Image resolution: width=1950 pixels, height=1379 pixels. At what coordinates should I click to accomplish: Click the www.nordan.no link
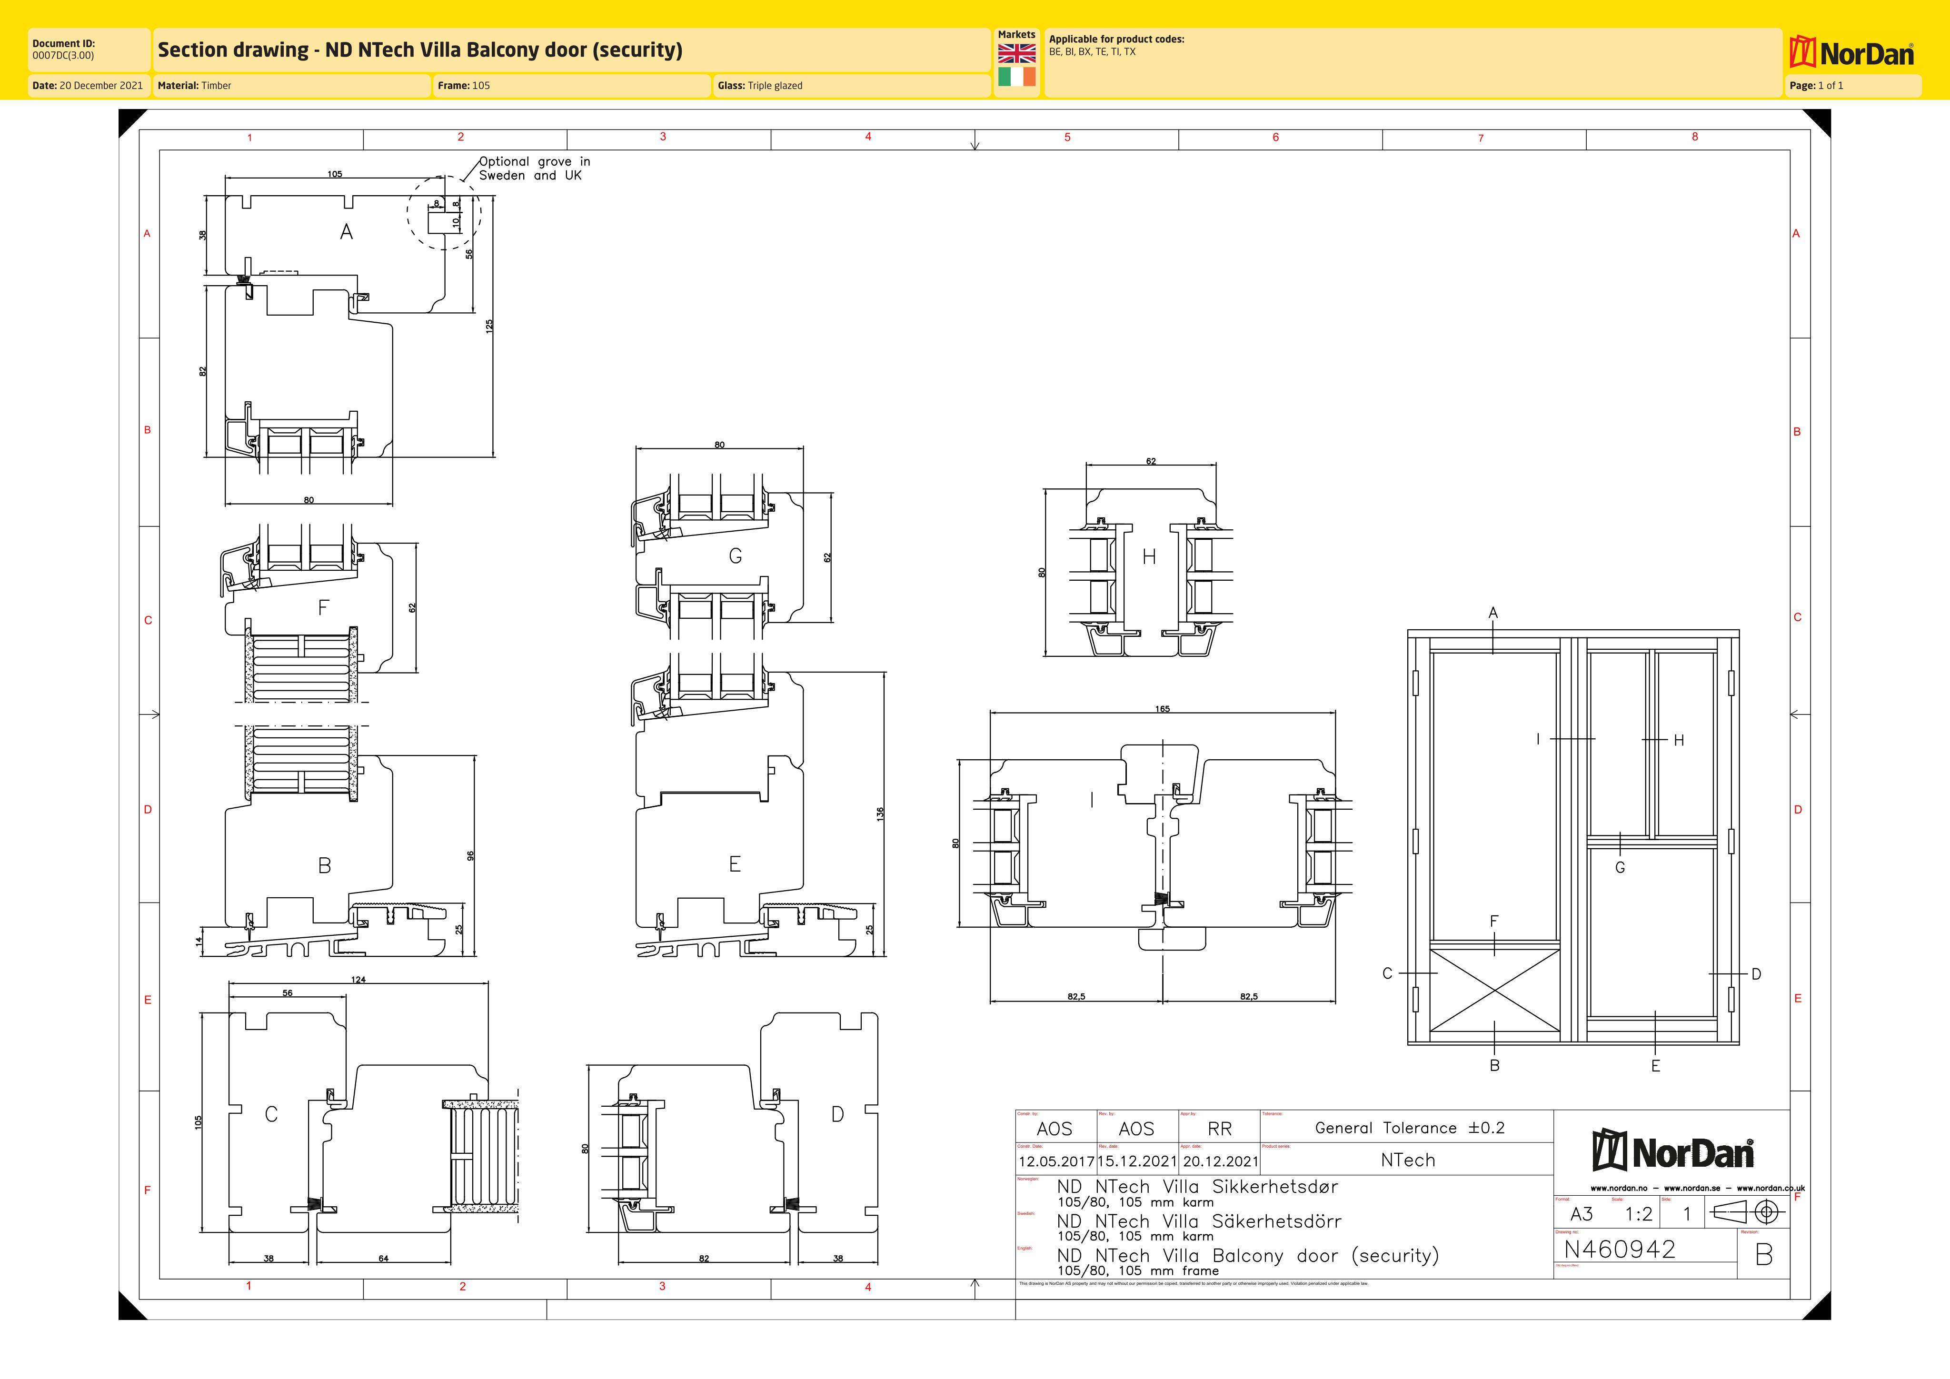tap(1620, 1188)
